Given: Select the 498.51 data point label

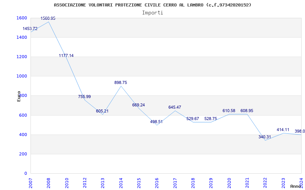Looking at the screenshot, I should point(156,122).
